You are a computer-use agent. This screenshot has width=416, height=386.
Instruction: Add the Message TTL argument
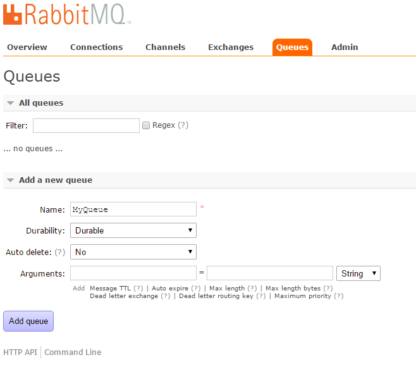[110, 288]
